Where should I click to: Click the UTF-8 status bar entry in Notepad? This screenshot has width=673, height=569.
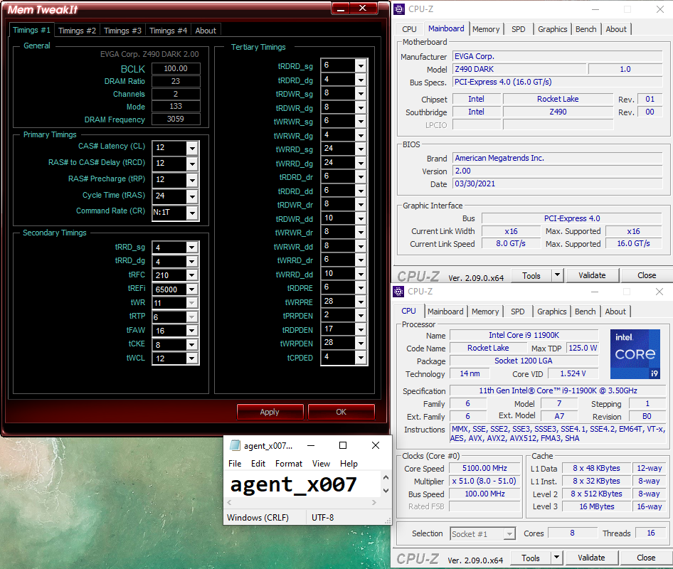323,518
